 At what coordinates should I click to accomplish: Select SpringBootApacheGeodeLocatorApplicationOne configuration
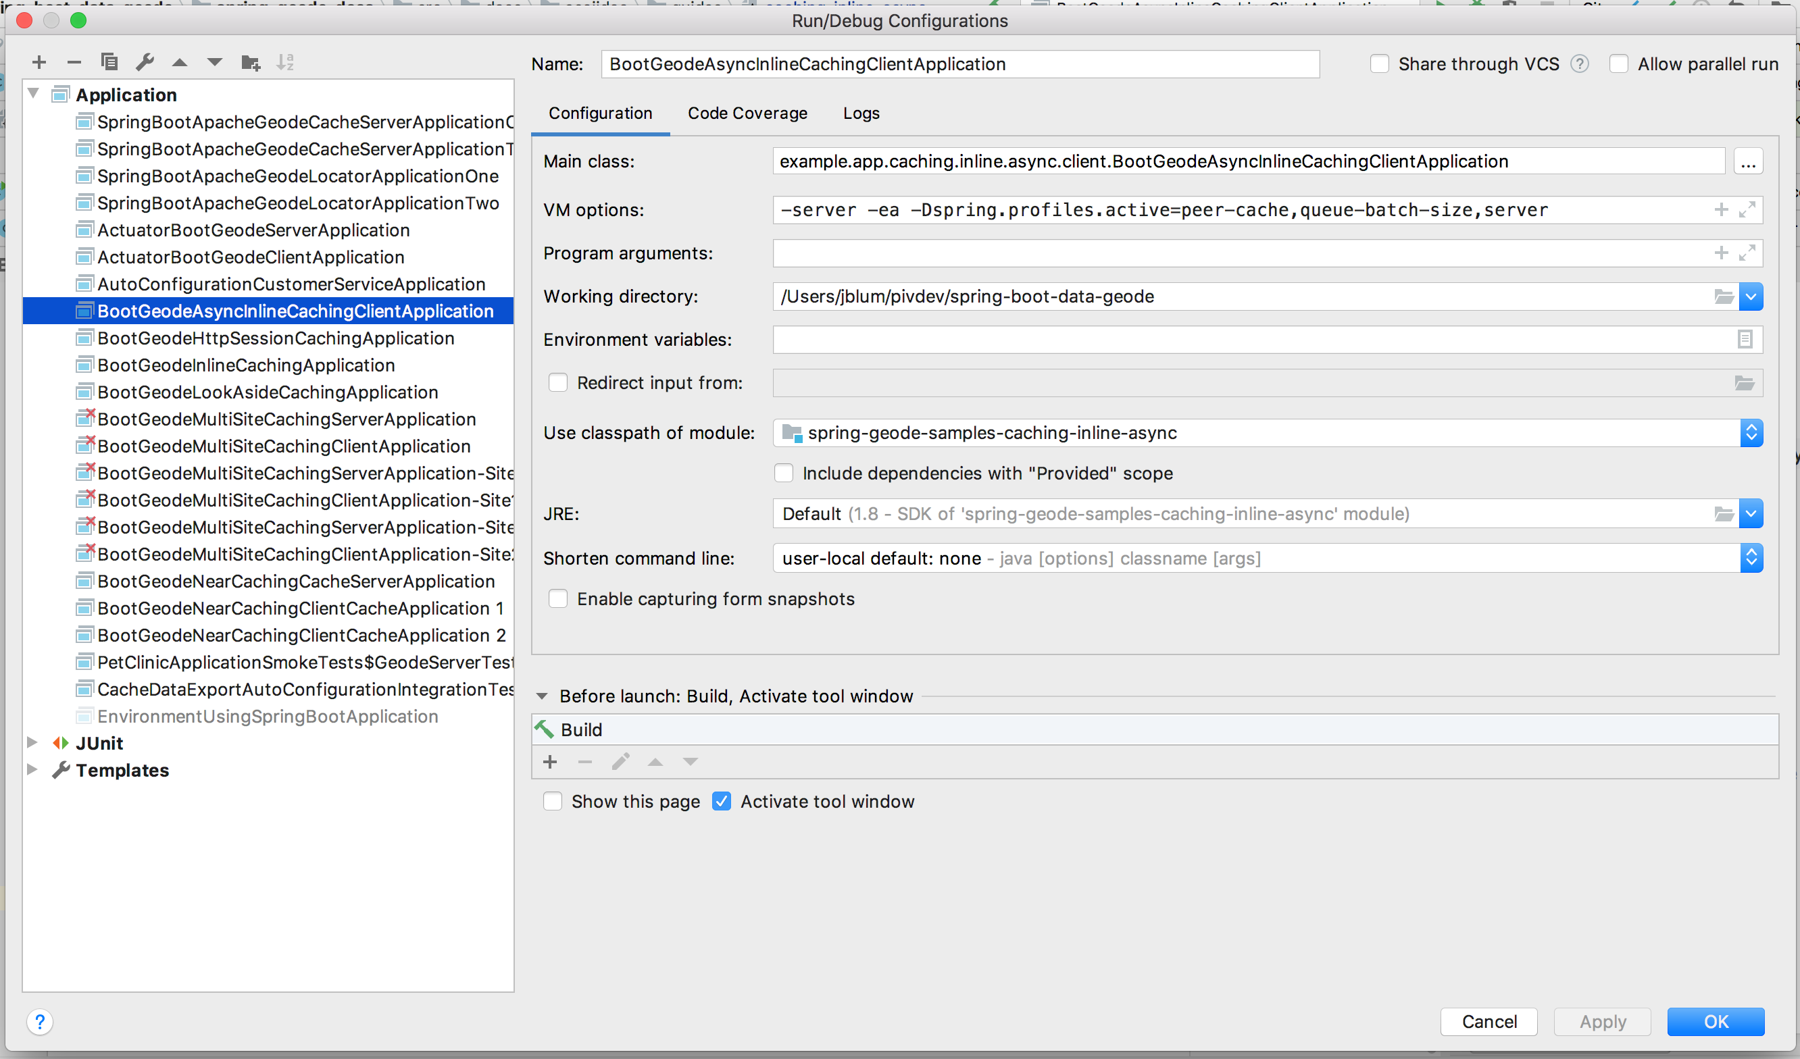tap(268, 176)
